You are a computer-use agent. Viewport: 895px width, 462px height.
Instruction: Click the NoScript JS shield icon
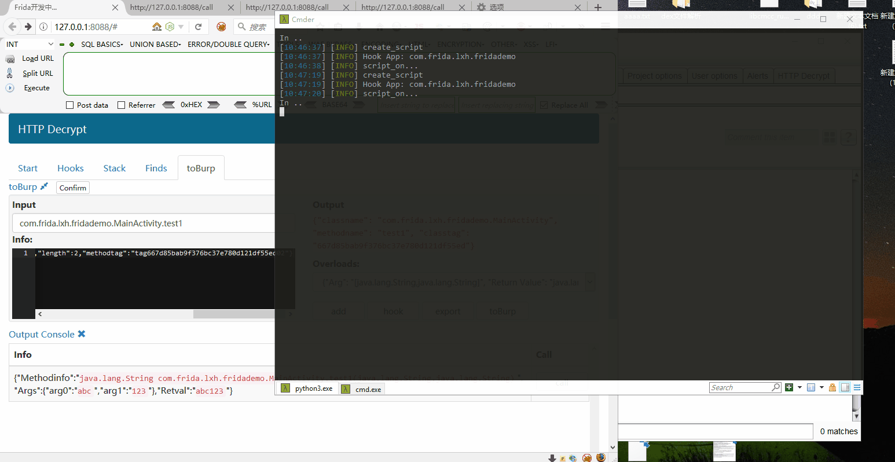[x=170, y=27]
